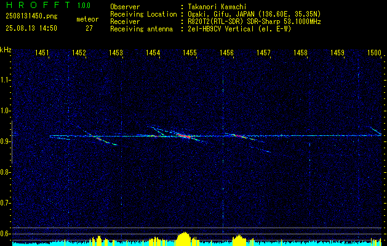
Task: Click the Observer label
Action: [125, 7]
